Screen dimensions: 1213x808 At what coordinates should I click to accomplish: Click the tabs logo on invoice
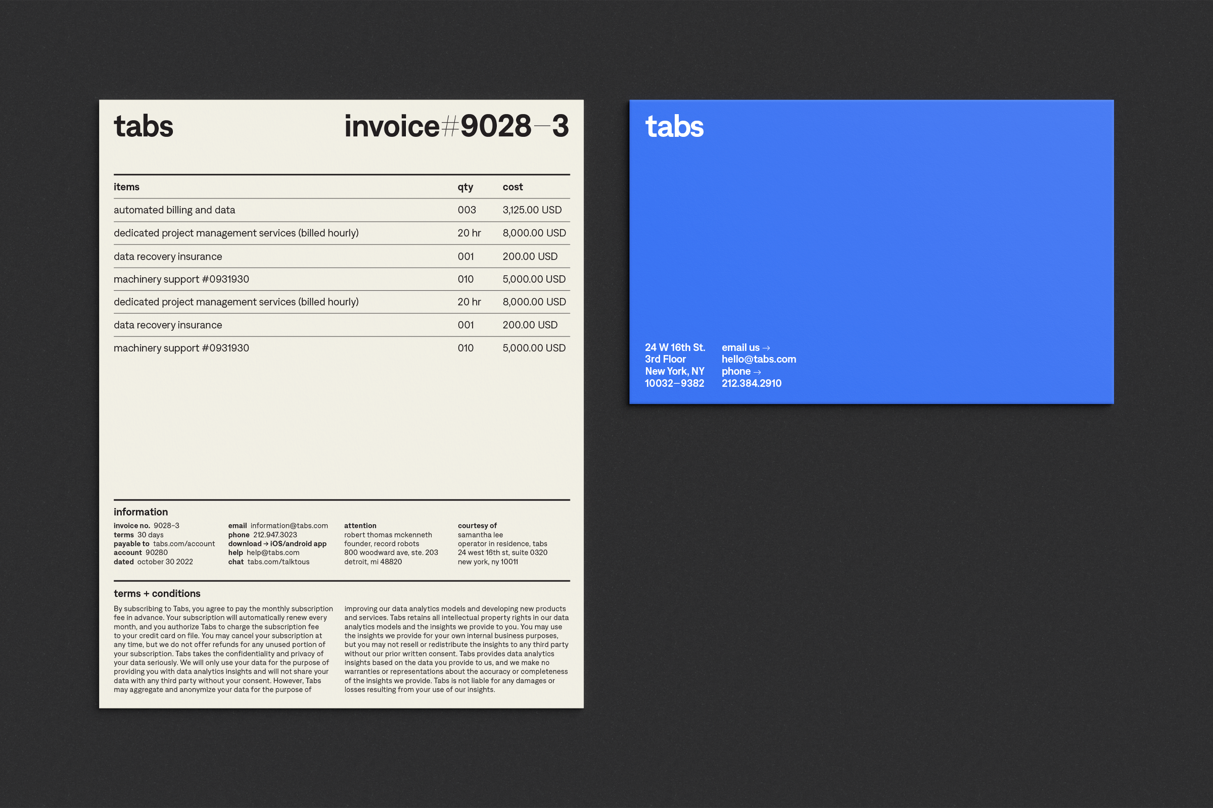(x=144, y=126)
